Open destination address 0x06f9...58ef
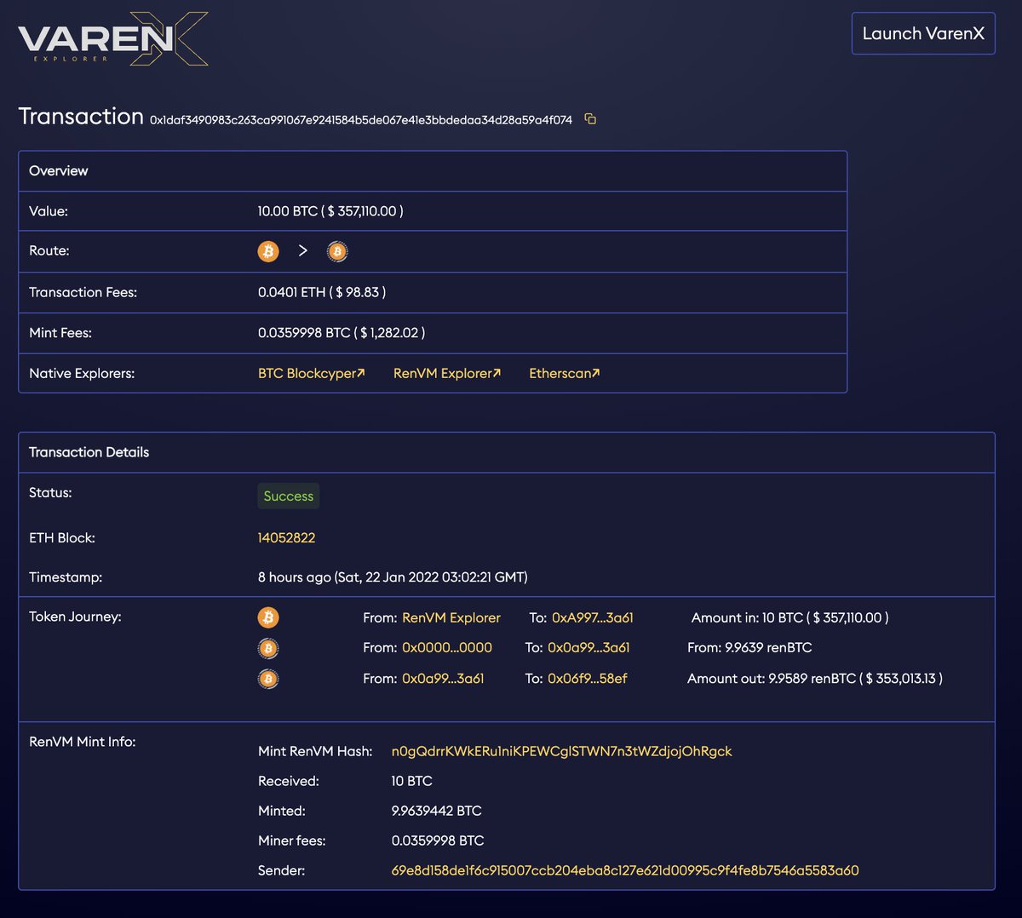The image size is (1022, 918). click(x=588, y=678)
